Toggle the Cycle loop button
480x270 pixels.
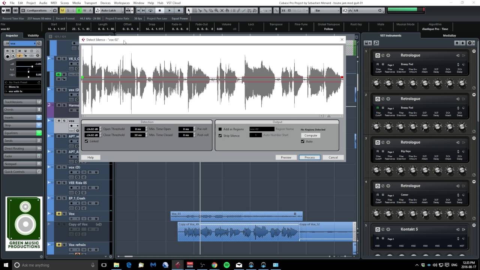pos(150,10)
